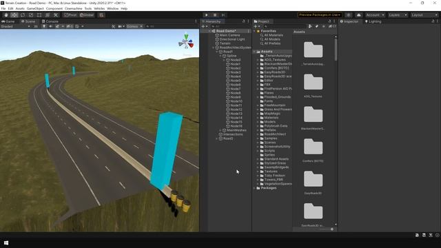The height and width of the screenshot is (248, 441).
Task: Select the Rotate tool in toolbar
Action: [23, 15]
